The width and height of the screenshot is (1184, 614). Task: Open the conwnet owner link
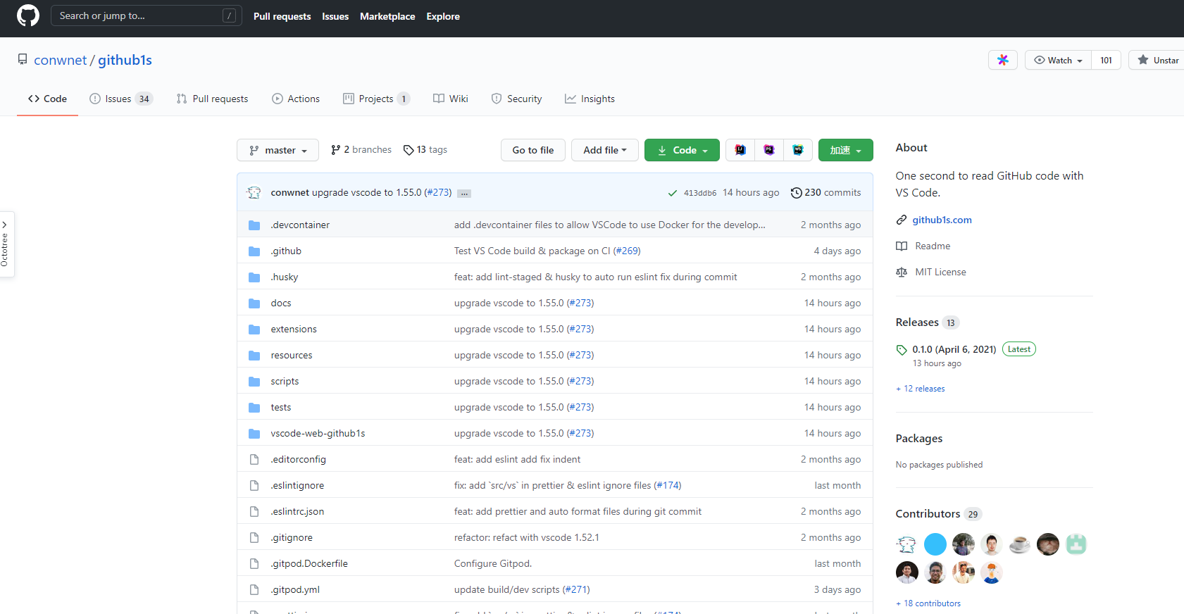click(61, 60)
